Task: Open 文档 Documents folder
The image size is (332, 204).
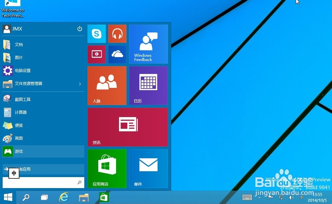Action: tap(43, 45)
